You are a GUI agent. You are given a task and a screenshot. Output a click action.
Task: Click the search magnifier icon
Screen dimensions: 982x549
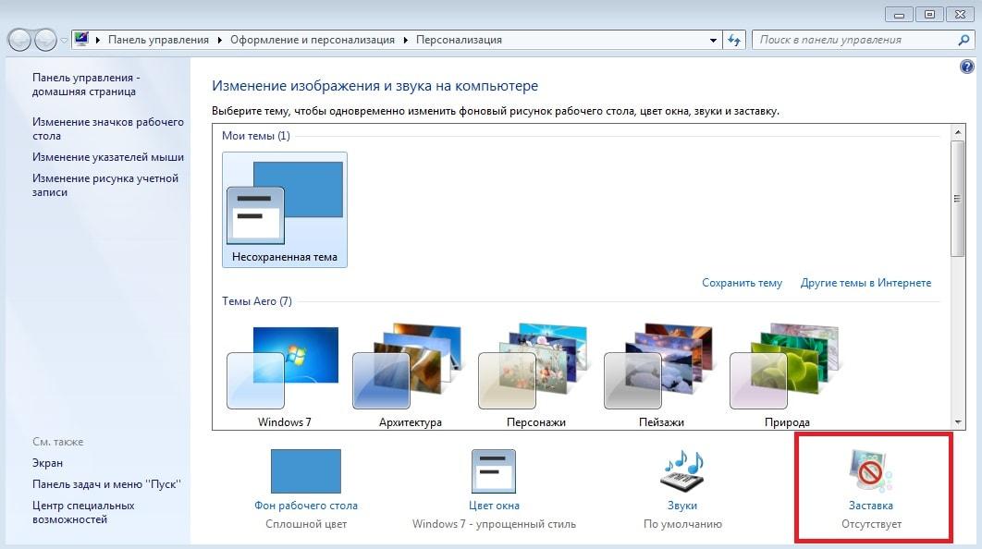click(964, 40)
